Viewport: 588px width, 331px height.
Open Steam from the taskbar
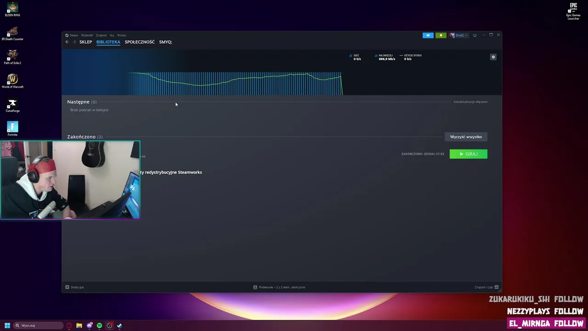point(119,325)
